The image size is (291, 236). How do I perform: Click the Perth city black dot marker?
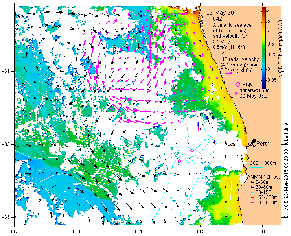[x=254, y=140]
